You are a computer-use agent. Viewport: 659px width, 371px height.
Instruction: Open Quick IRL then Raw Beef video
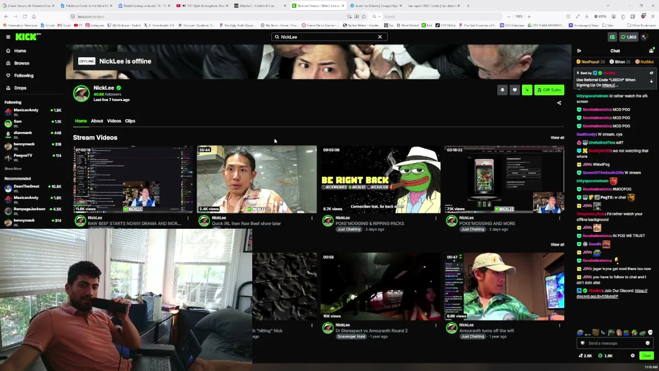[x=256, y=179]
